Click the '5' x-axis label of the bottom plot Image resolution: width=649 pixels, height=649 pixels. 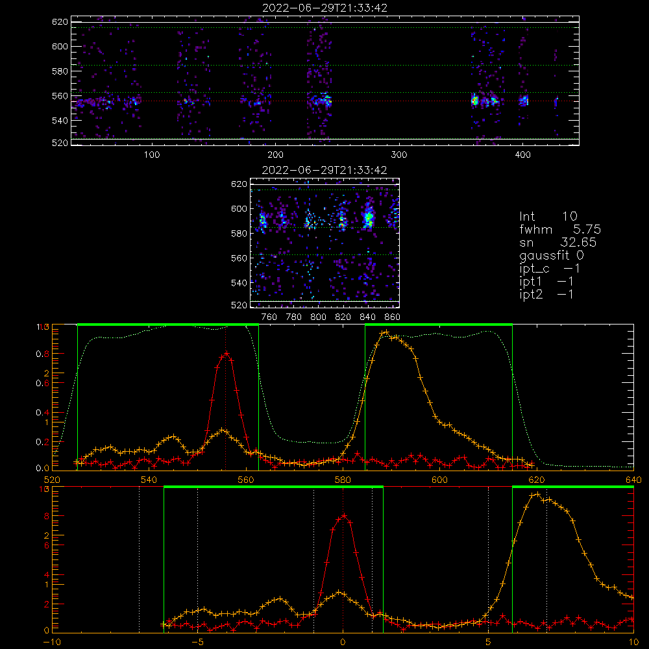click(489, 642)
